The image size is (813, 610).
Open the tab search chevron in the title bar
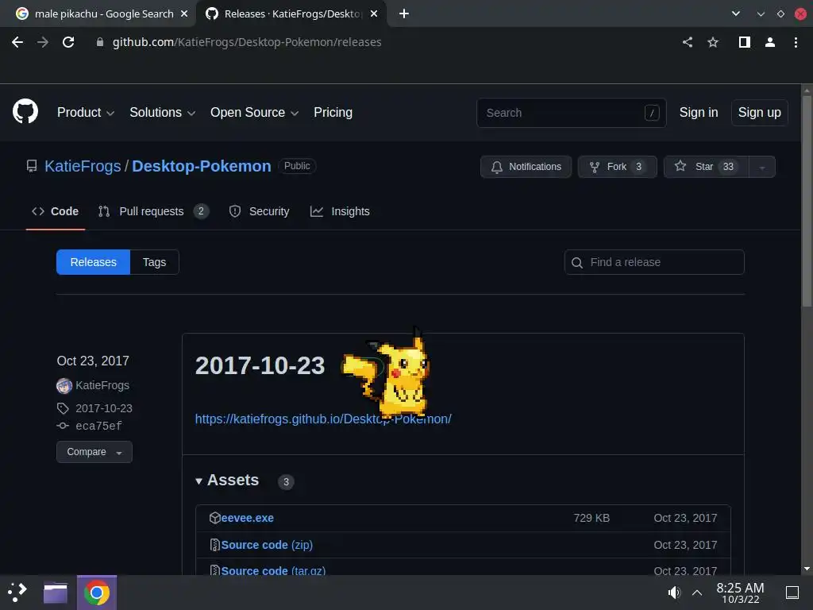click(736, 14)
